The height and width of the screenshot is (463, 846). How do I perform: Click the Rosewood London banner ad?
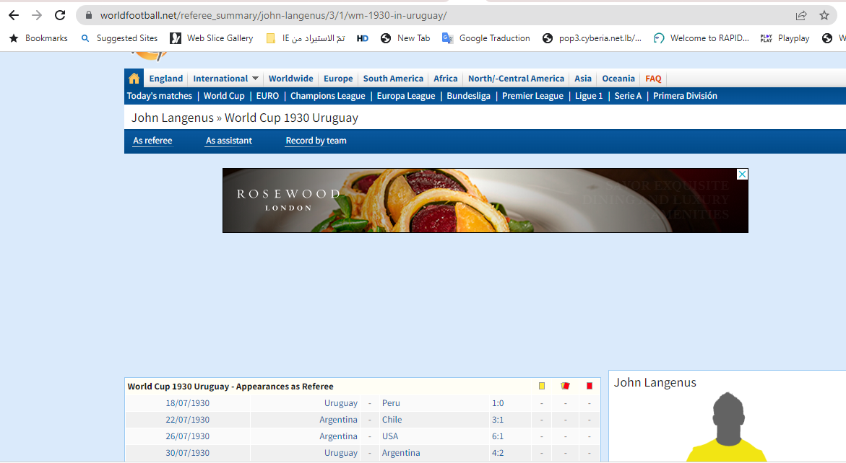tap(485, 200)
